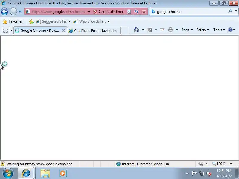The width and height of the screenshot is (239, 179).
Task: Open Suggested Sites link
Action: (x=53, y=21)
